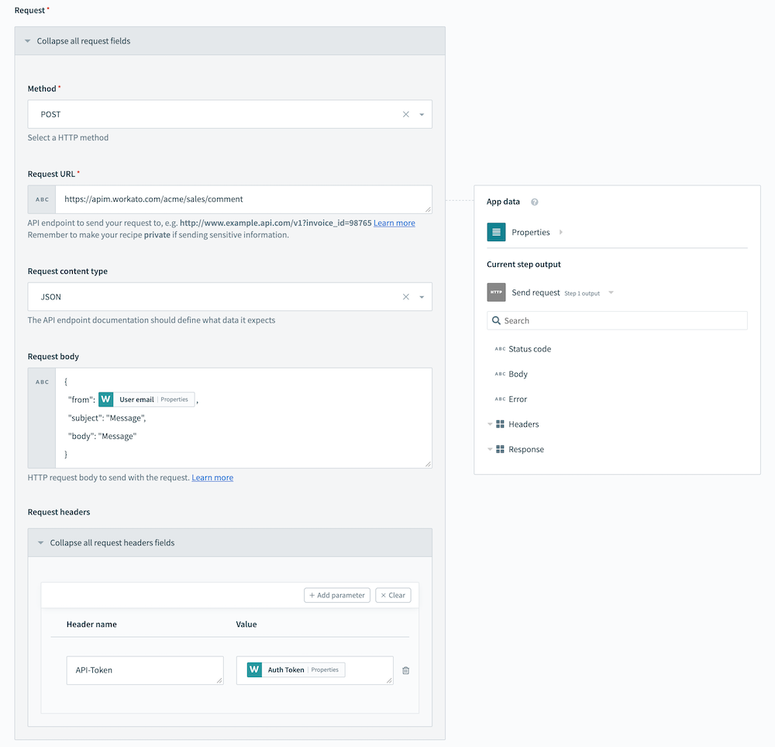Click the W icon on the User email datapill
The image size is (775, 747).
(105, 399)
